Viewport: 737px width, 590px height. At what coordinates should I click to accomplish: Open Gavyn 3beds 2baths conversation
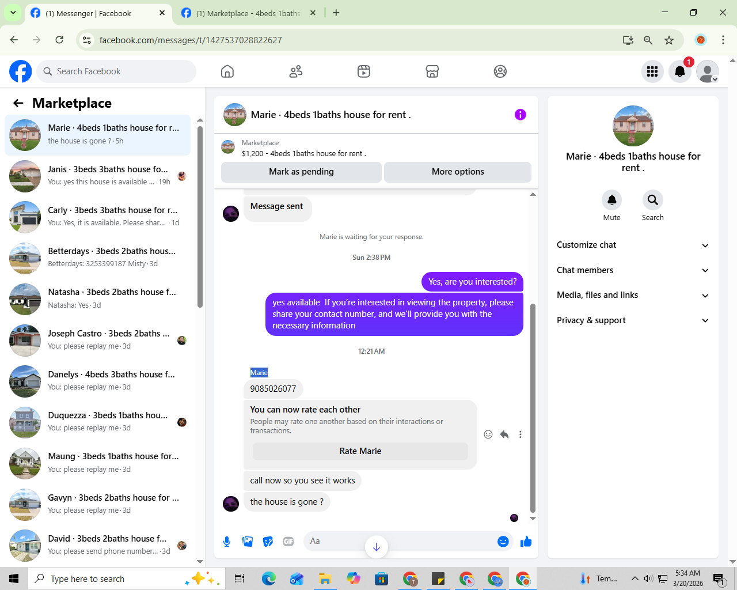98,504
